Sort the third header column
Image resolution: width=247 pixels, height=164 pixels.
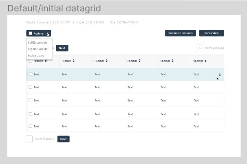point(106,61)
